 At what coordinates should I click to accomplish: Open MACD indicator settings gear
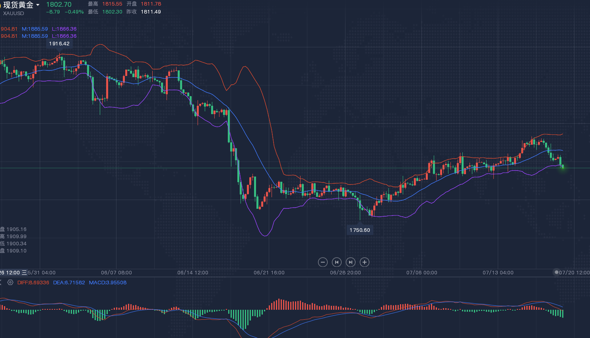pos(10,282)
